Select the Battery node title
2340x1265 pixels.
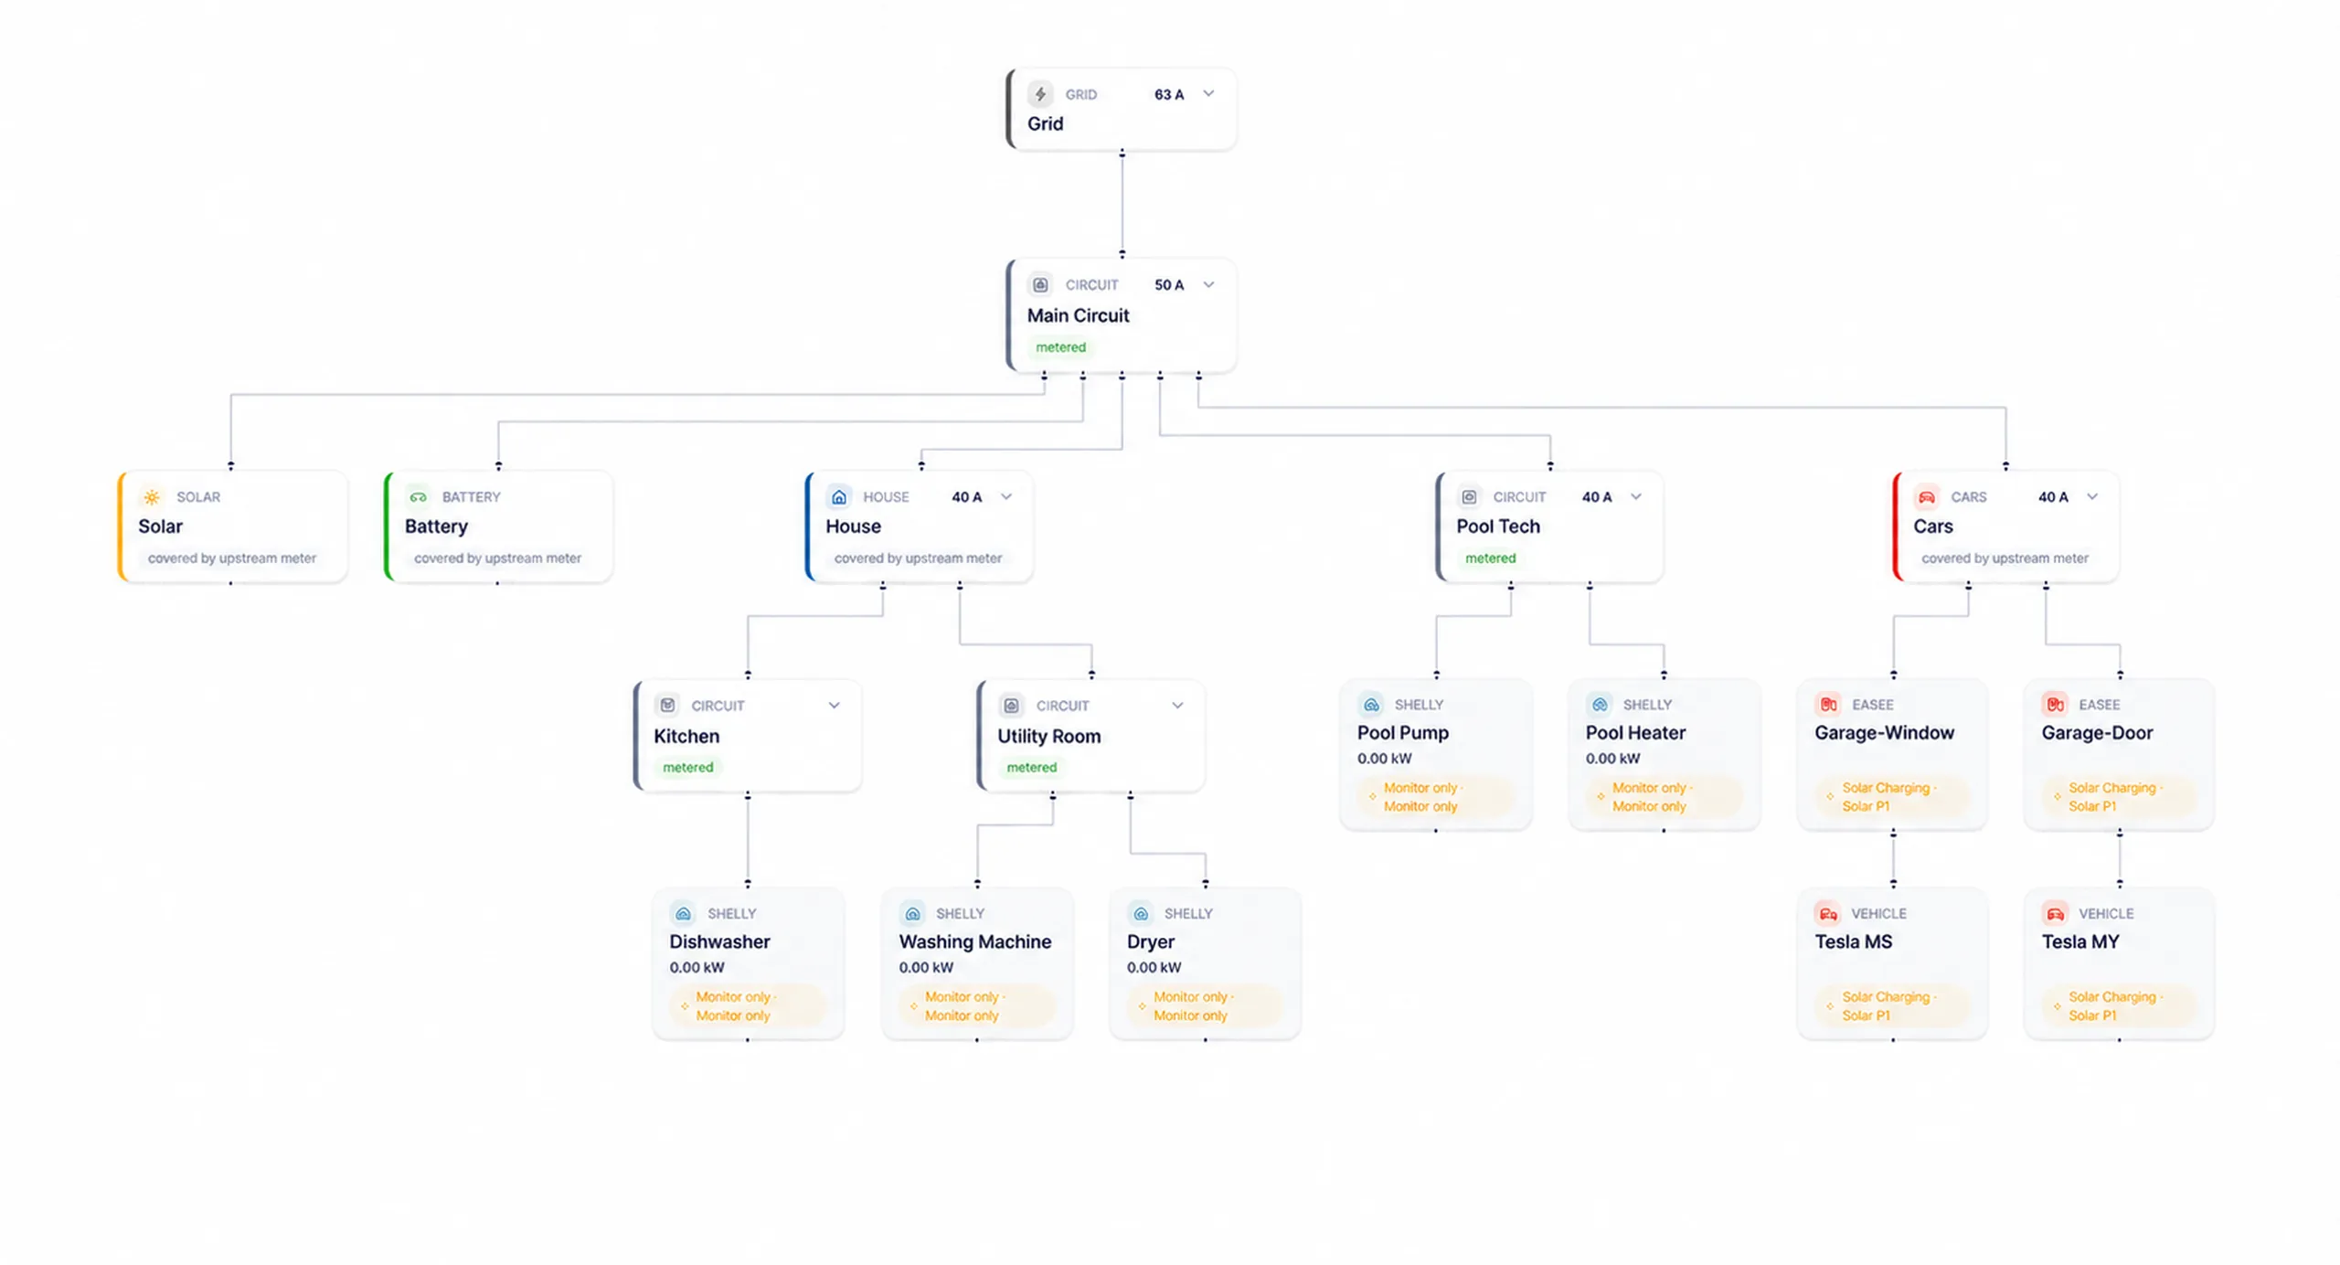point(436,526)
